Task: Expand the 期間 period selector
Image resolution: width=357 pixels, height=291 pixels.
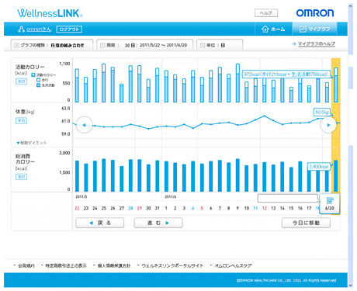Action: point(145,45)
